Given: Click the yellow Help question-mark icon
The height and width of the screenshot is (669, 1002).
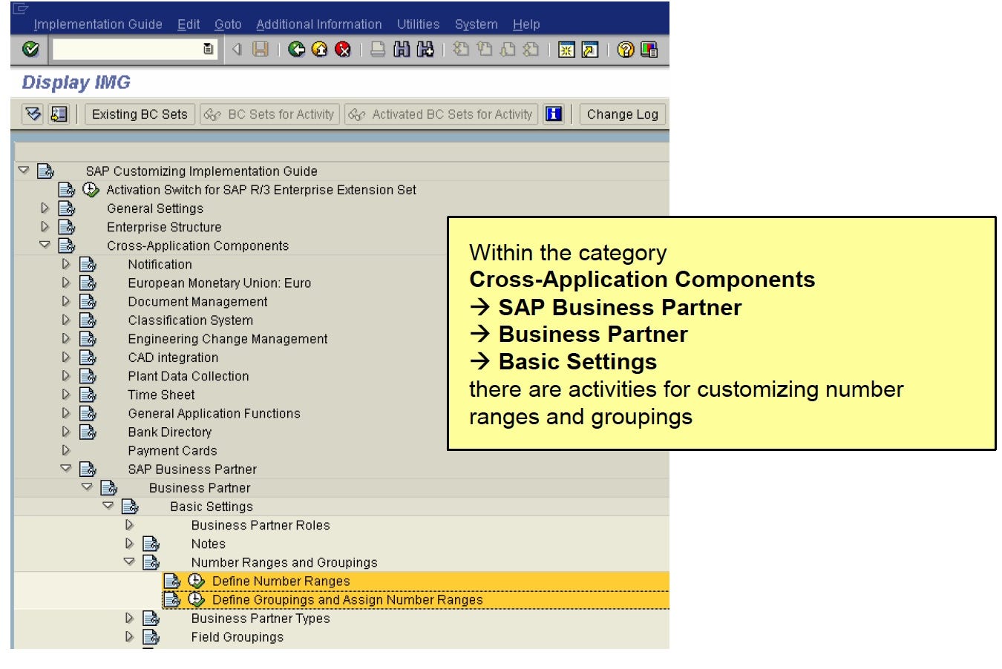Looking at the screenshot, I should point(626,50).
